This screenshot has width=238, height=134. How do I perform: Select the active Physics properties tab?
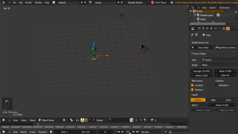[228, 29]
